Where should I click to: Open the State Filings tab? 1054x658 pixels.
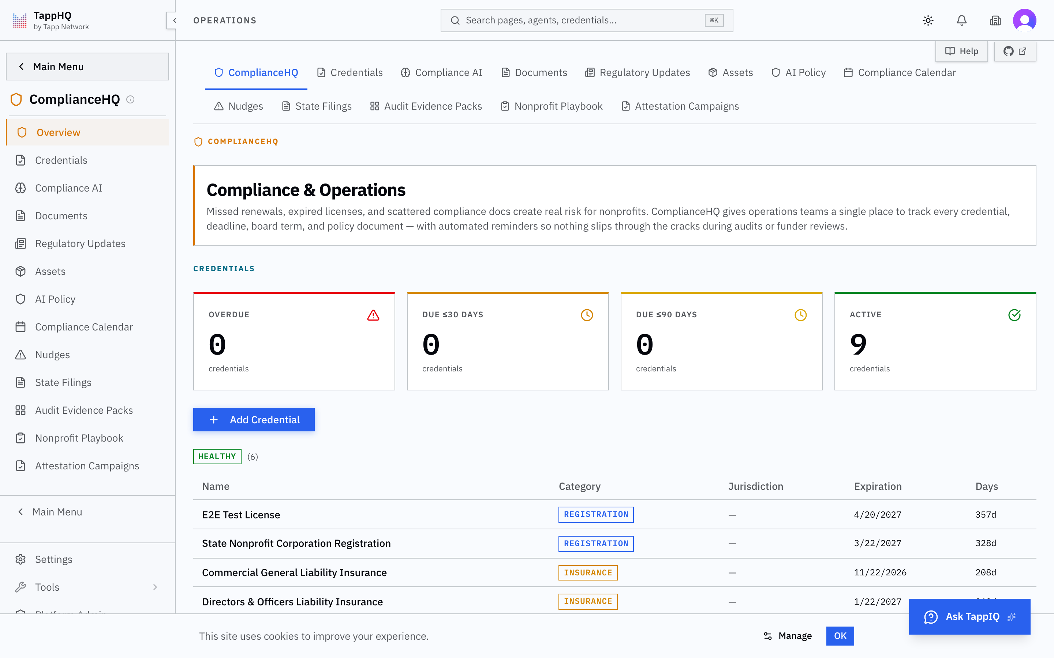(x=317, y=106)
